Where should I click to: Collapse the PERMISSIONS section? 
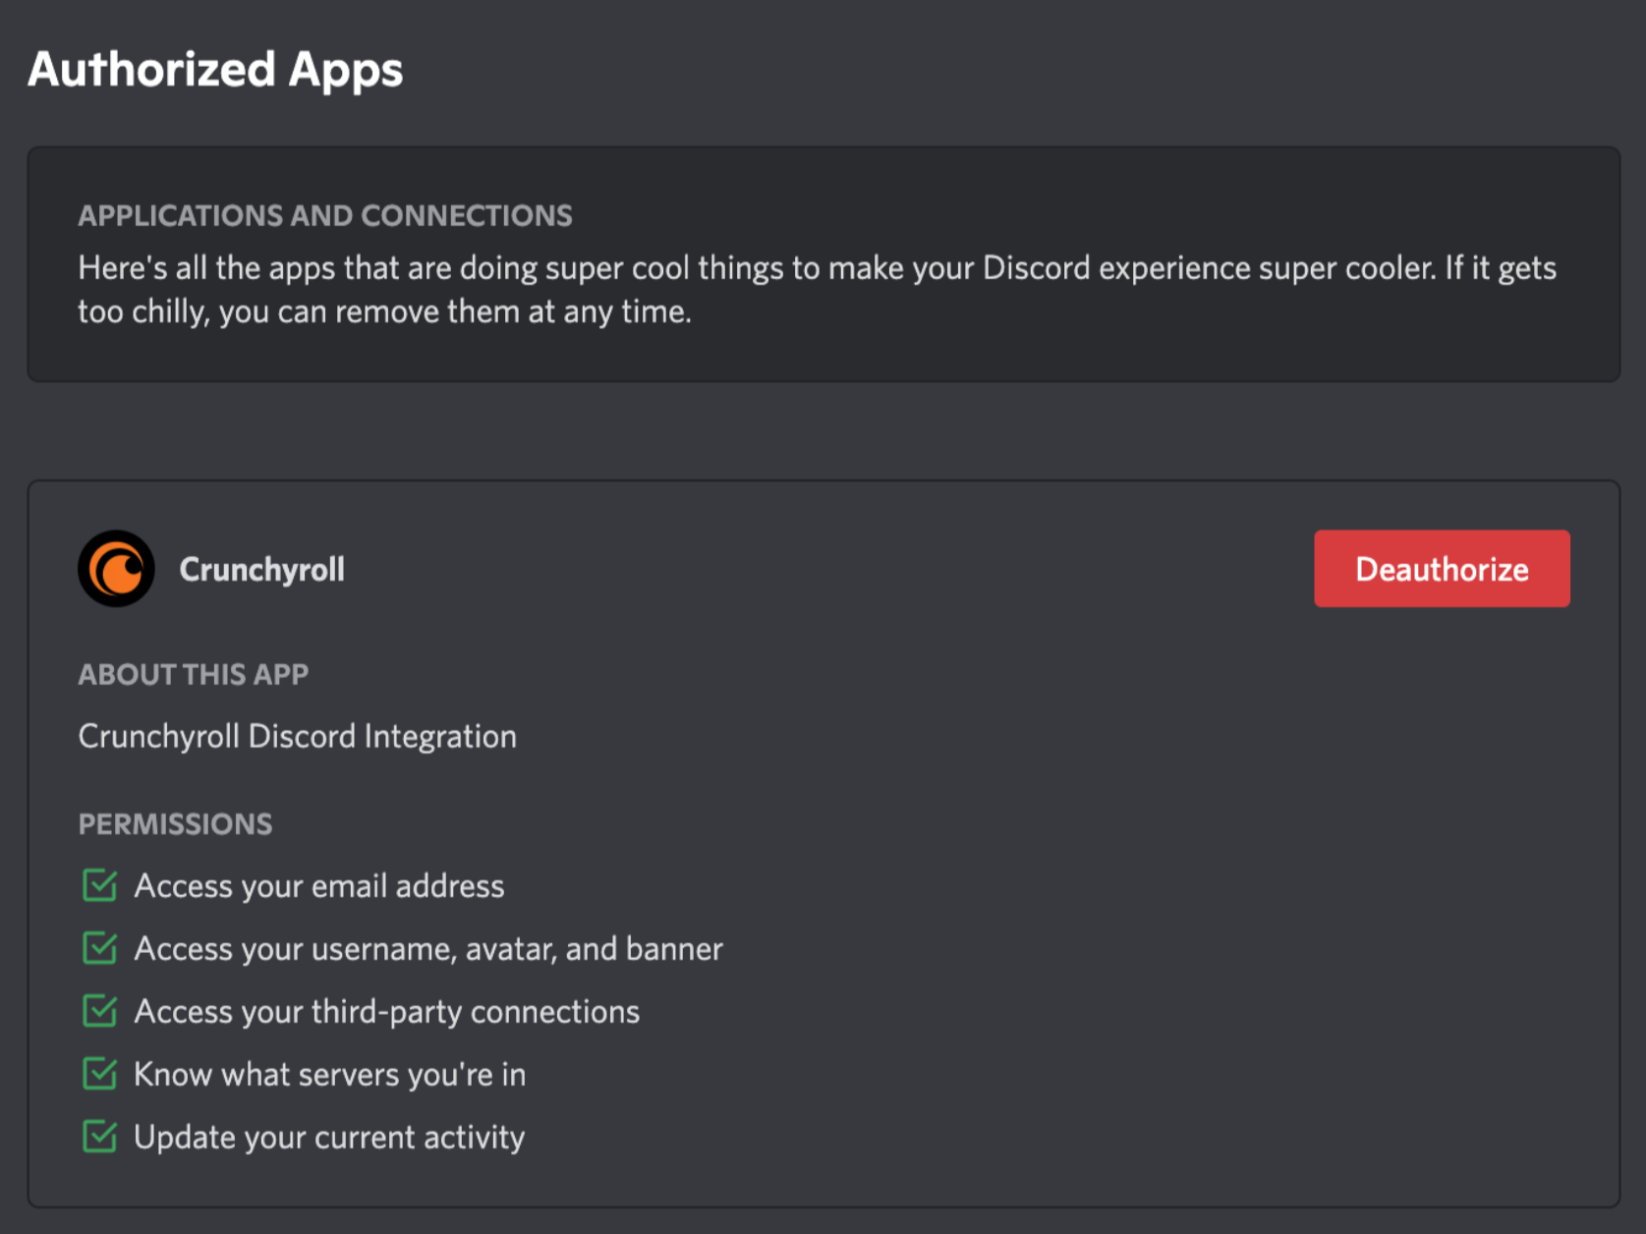[x=175, y=824]
